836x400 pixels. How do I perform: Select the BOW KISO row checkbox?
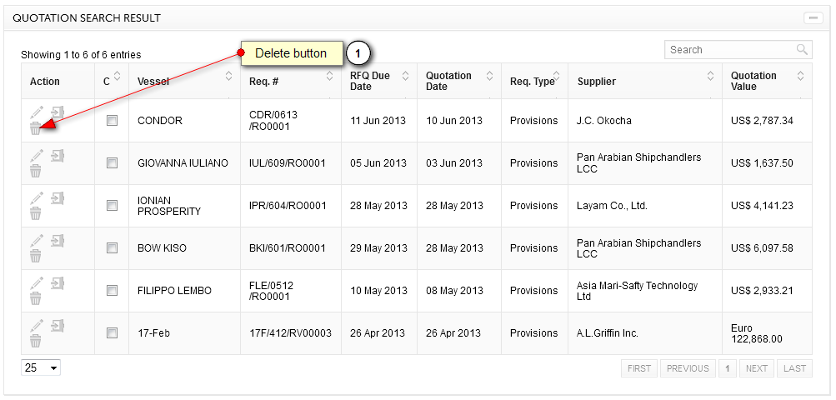point(112,248)
